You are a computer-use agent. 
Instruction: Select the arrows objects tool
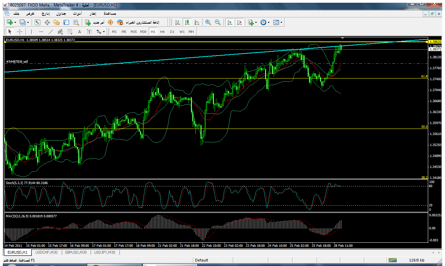point(99,32)
